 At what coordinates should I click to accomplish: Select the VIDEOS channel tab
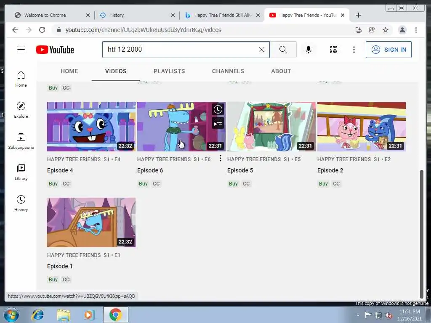116,71
